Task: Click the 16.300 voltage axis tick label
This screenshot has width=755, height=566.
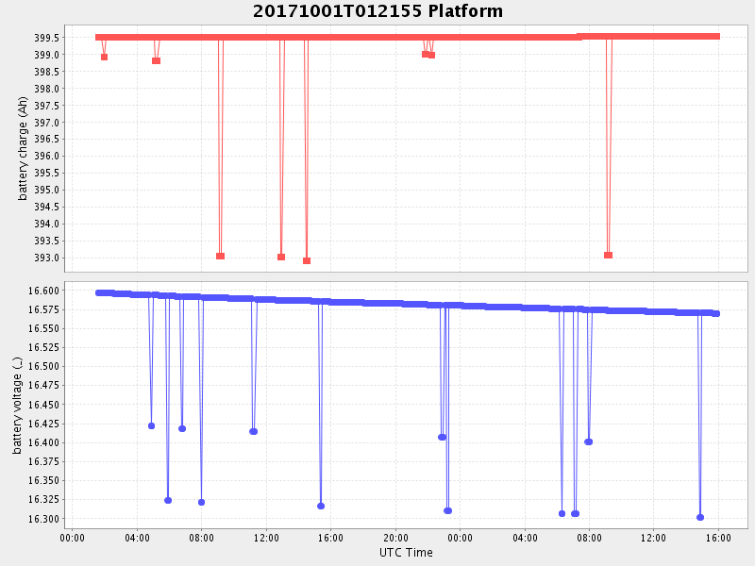Action: tap(45, 519)
